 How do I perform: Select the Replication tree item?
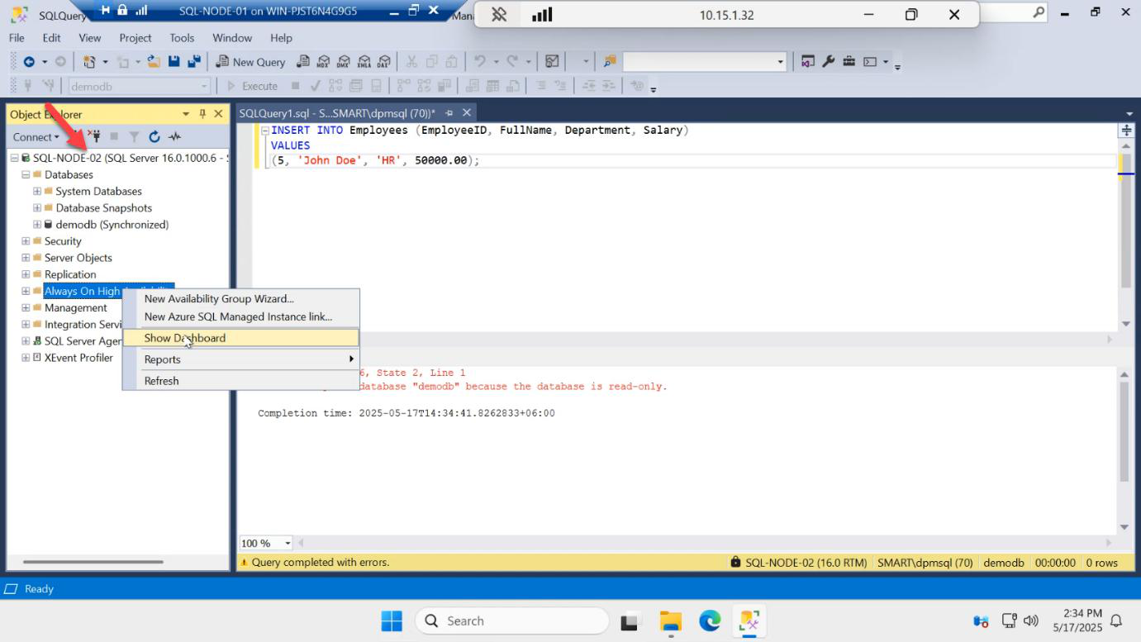(x=70, y=274)
